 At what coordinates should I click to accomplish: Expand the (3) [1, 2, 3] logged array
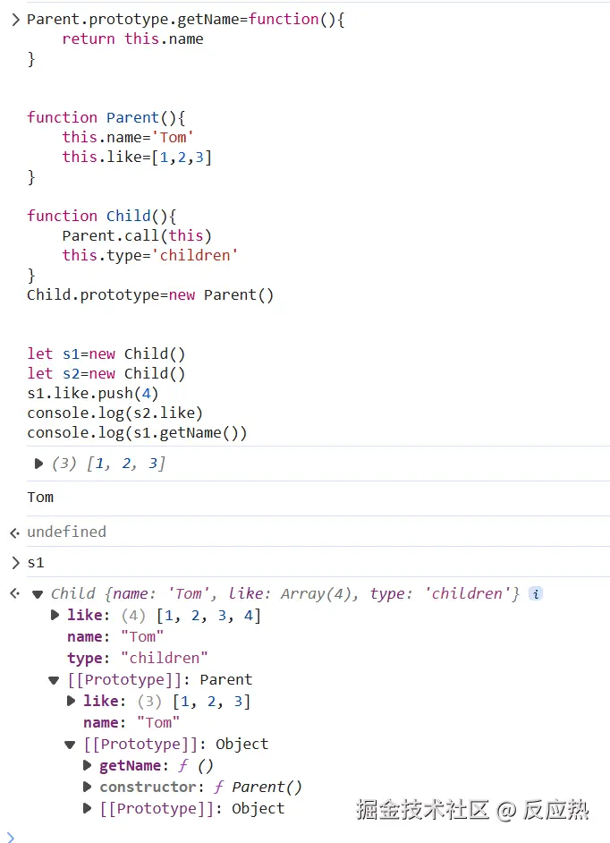click(x=38, y=464)
